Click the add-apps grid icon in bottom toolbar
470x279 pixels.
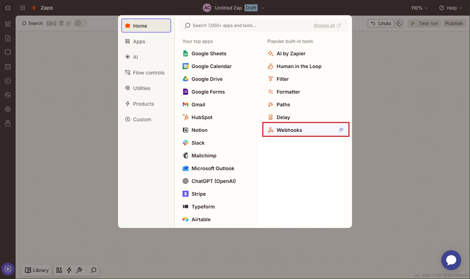[59, 270]
